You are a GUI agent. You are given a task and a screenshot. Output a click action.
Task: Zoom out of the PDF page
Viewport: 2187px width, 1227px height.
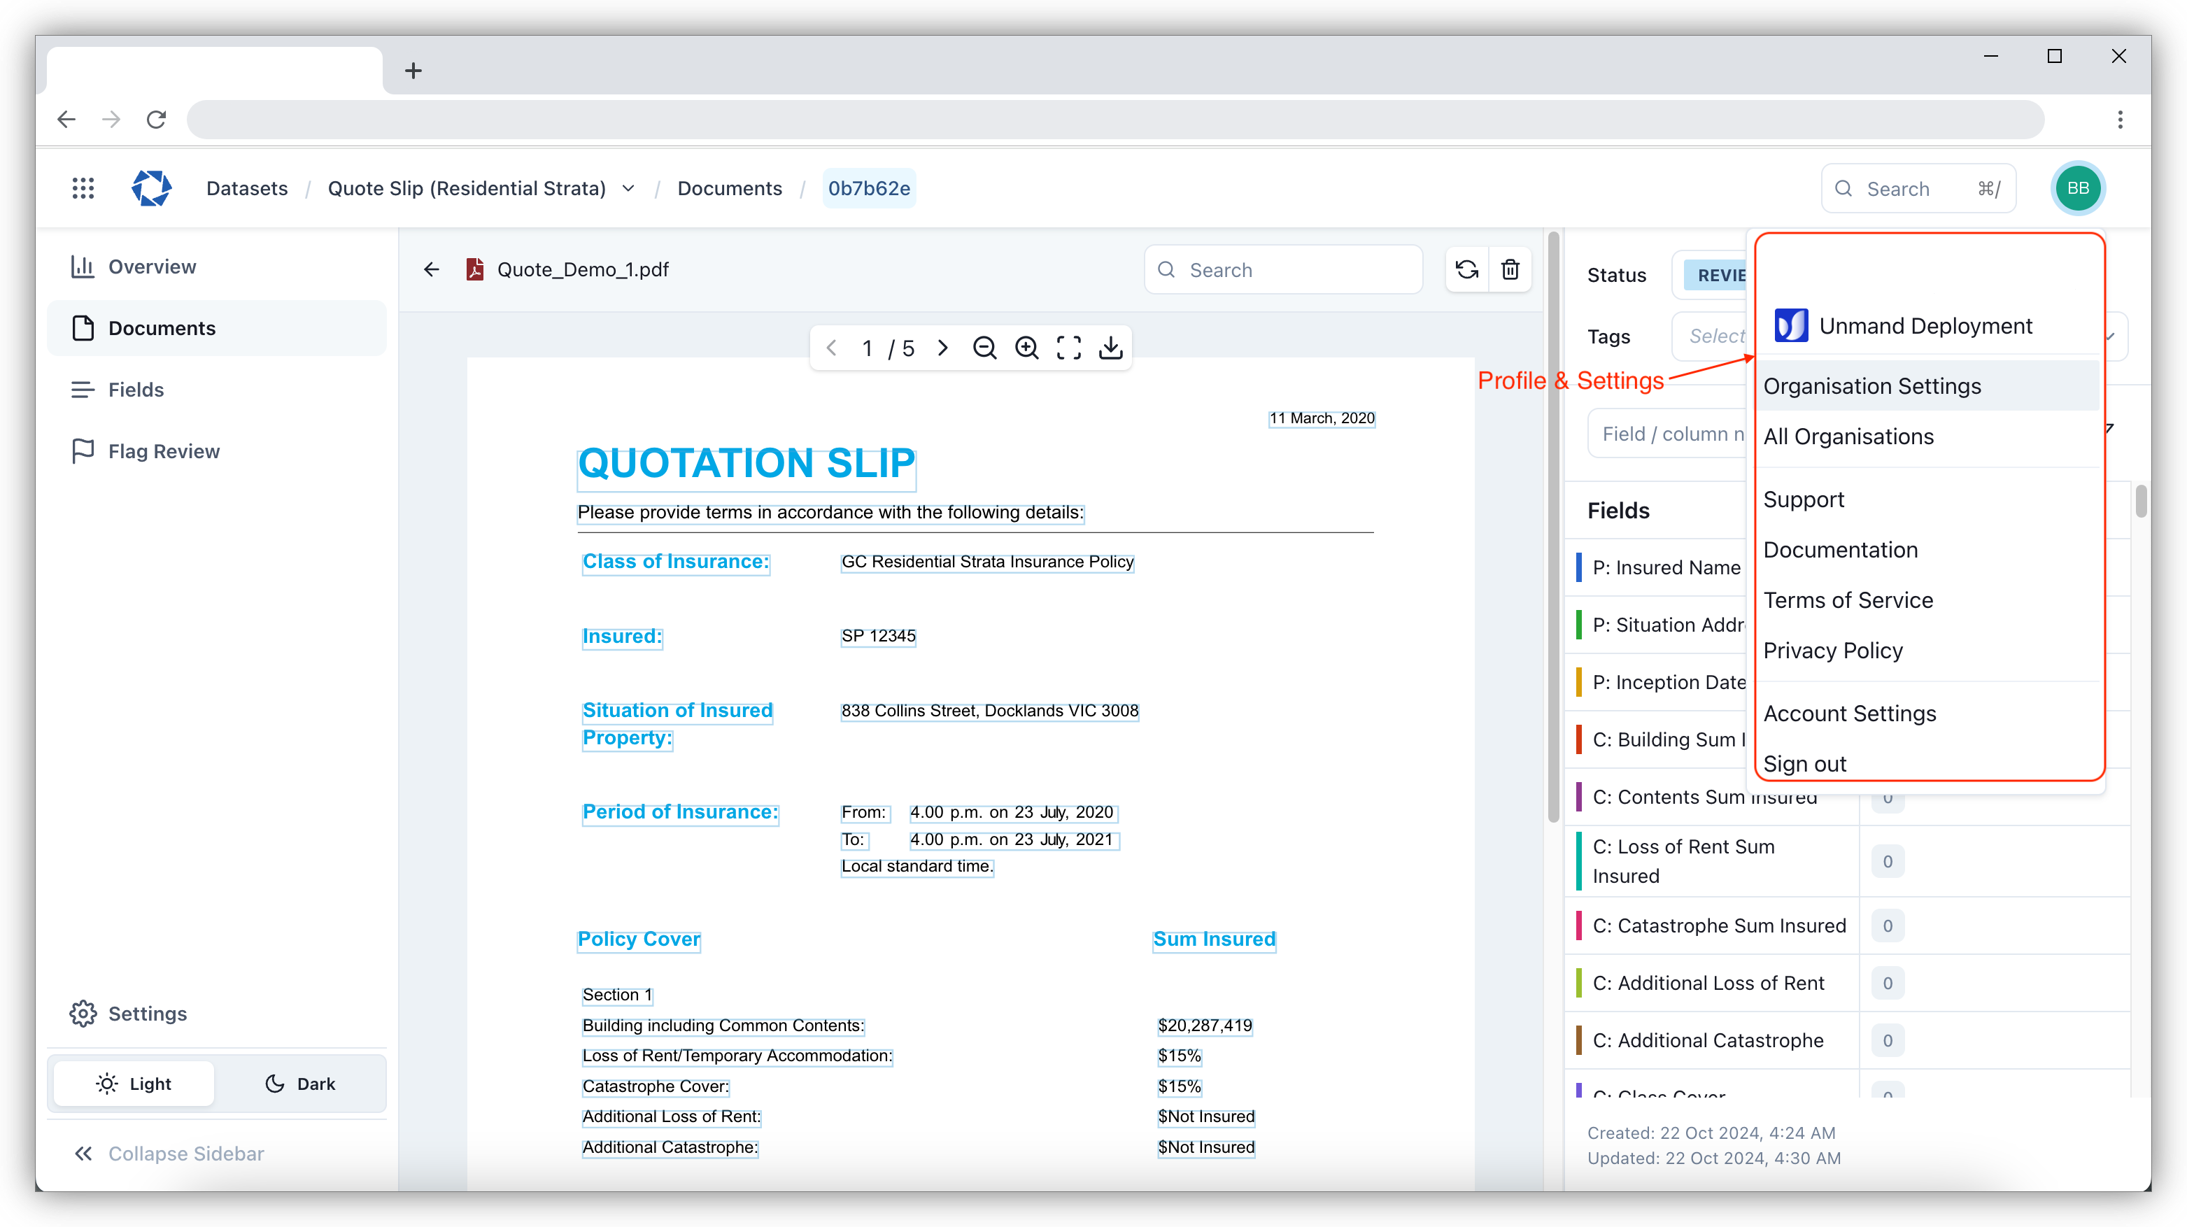click(985, 347)
